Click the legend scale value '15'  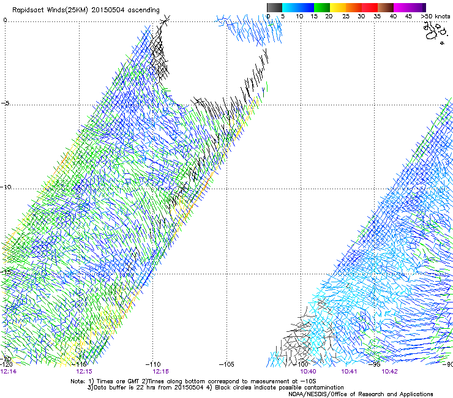(314, 16)
